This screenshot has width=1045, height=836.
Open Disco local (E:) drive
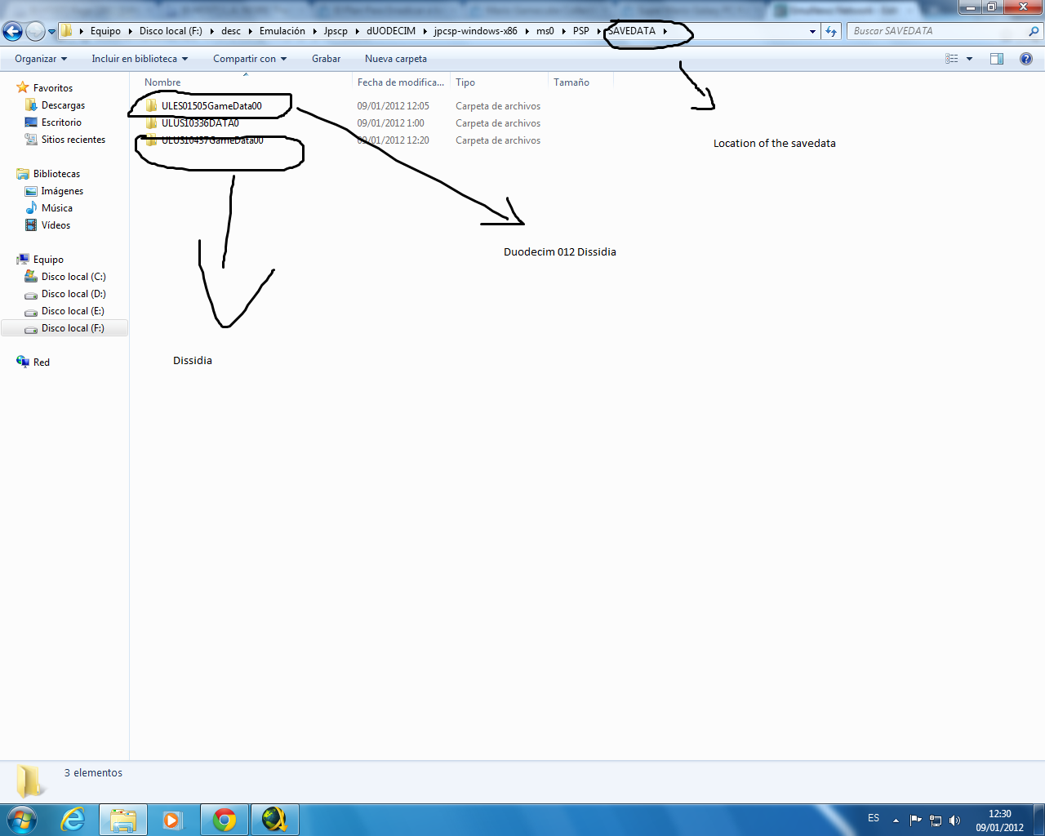point(73,311)
